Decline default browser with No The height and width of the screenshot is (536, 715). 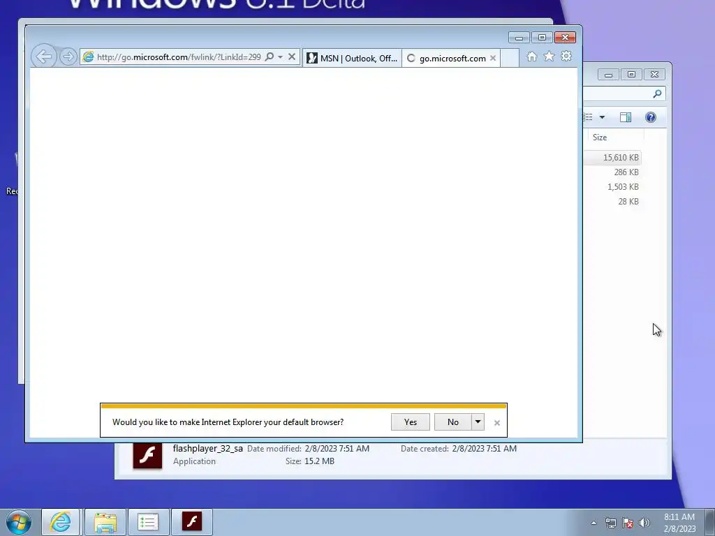pyautogui.click(x=452, y=422)
